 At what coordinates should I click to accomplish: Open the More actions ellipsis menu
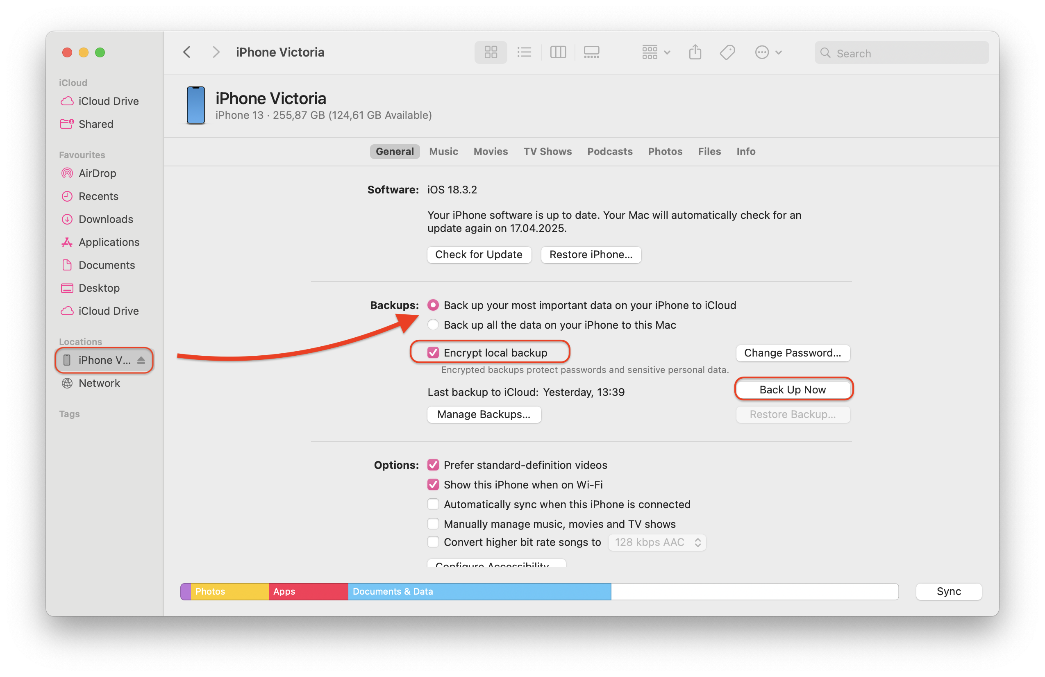tap(768, 52)
